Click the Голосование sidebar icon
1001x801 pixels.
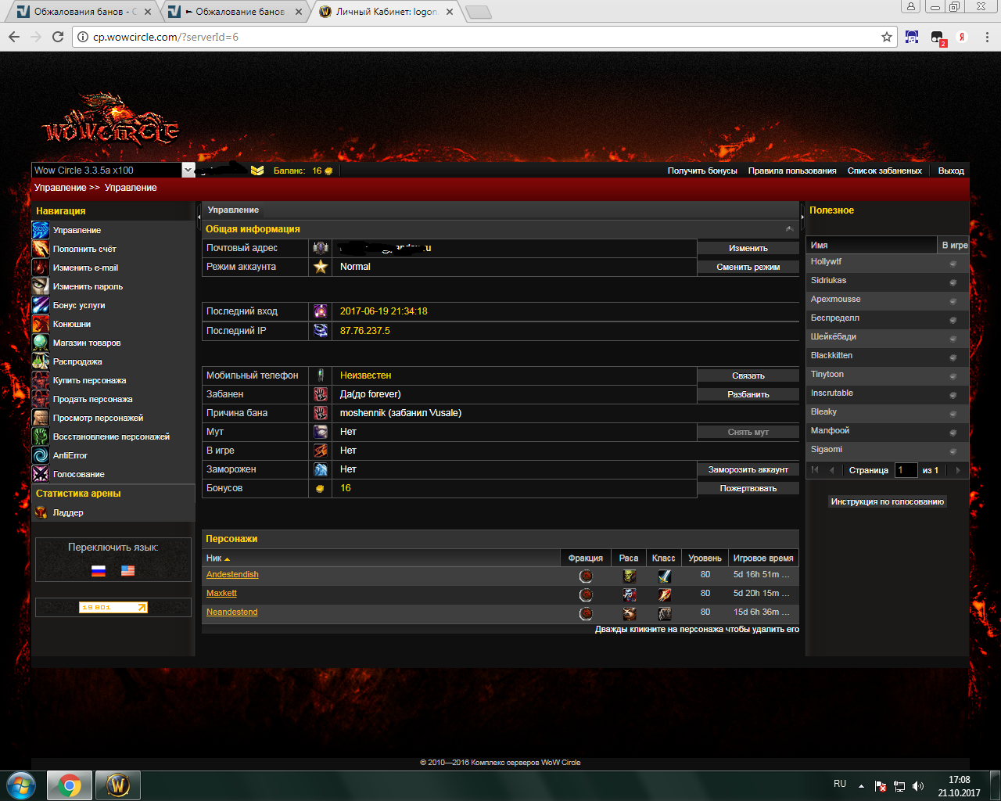coord(41,474)
